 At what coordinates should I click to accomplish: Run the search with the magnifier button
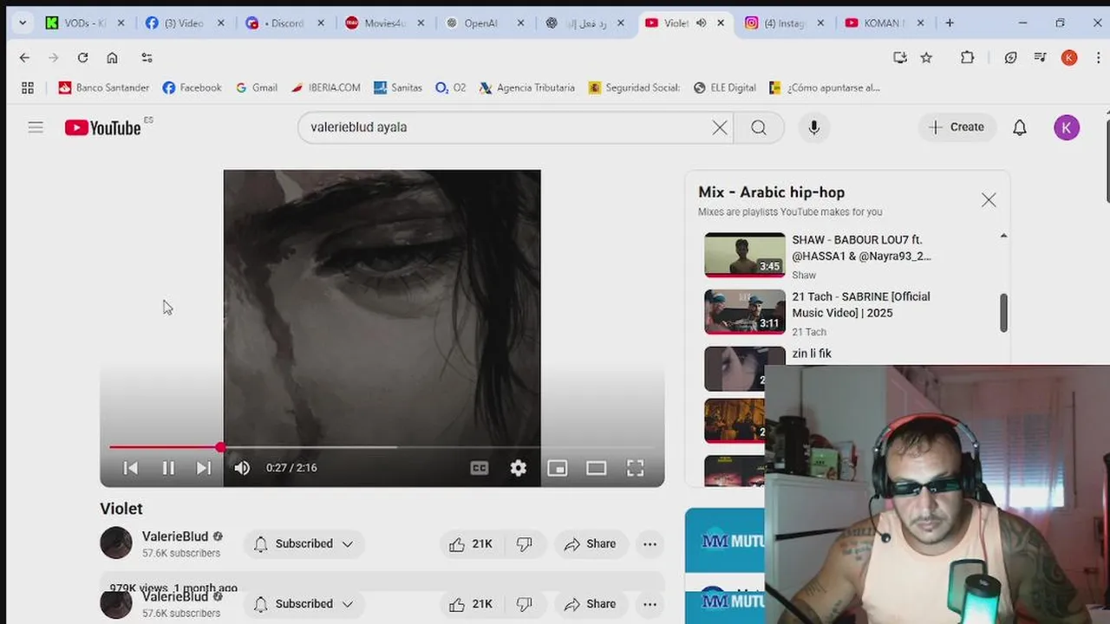pyautogui.click(x=759, y=127)
